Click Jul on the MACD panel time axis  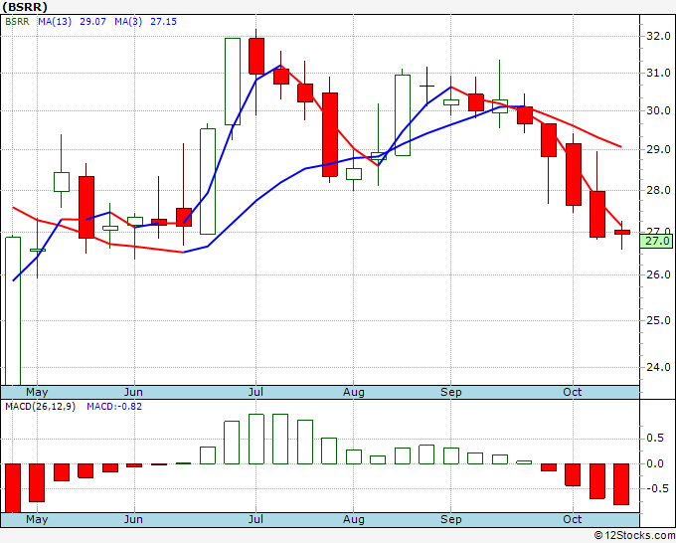click(255, 519)
